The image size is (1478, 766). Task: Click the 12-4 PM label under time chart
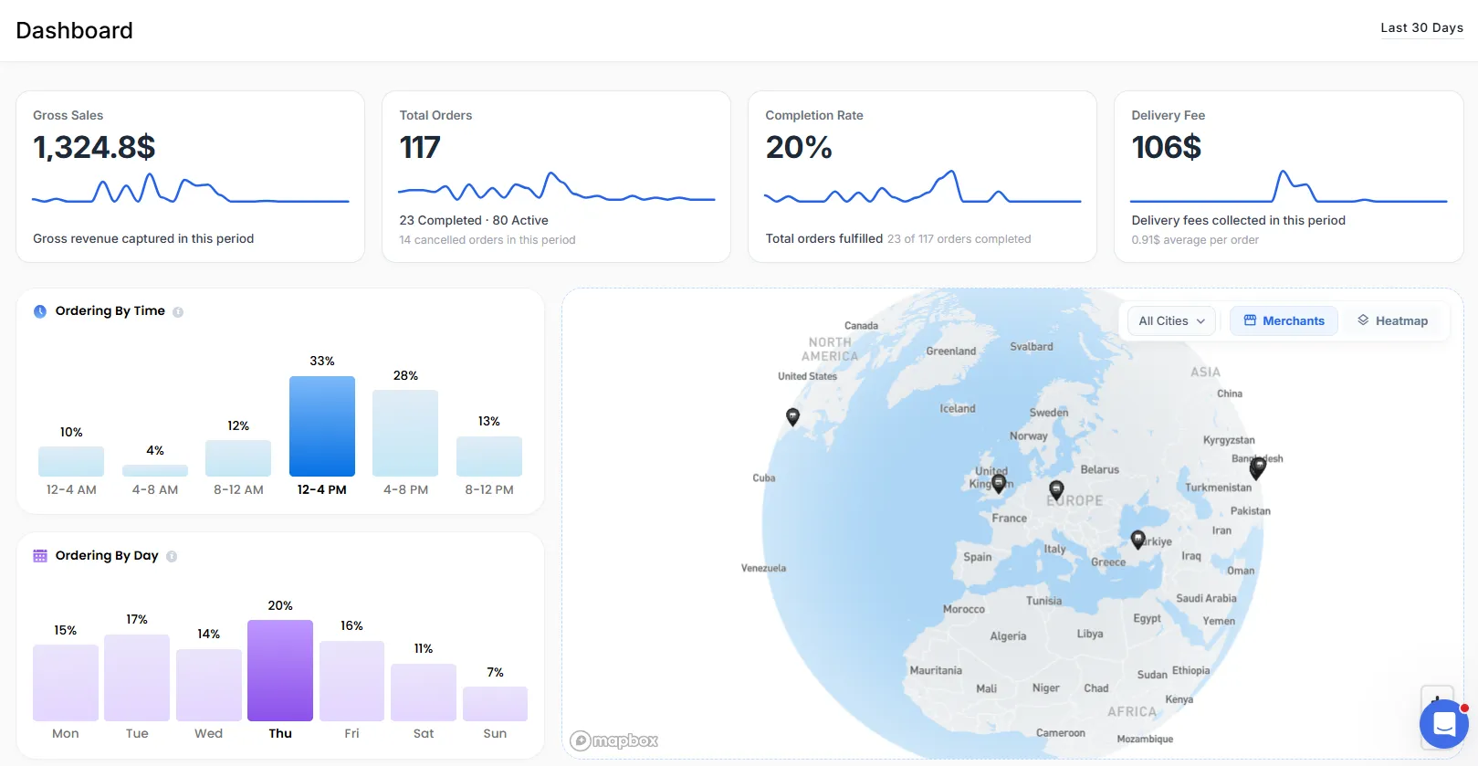322,489
